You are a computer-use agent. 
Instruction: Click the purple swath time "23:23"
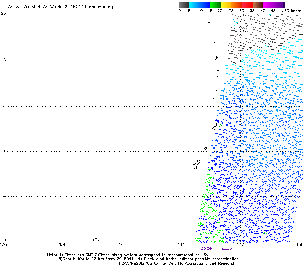click(x=226, y=248)
